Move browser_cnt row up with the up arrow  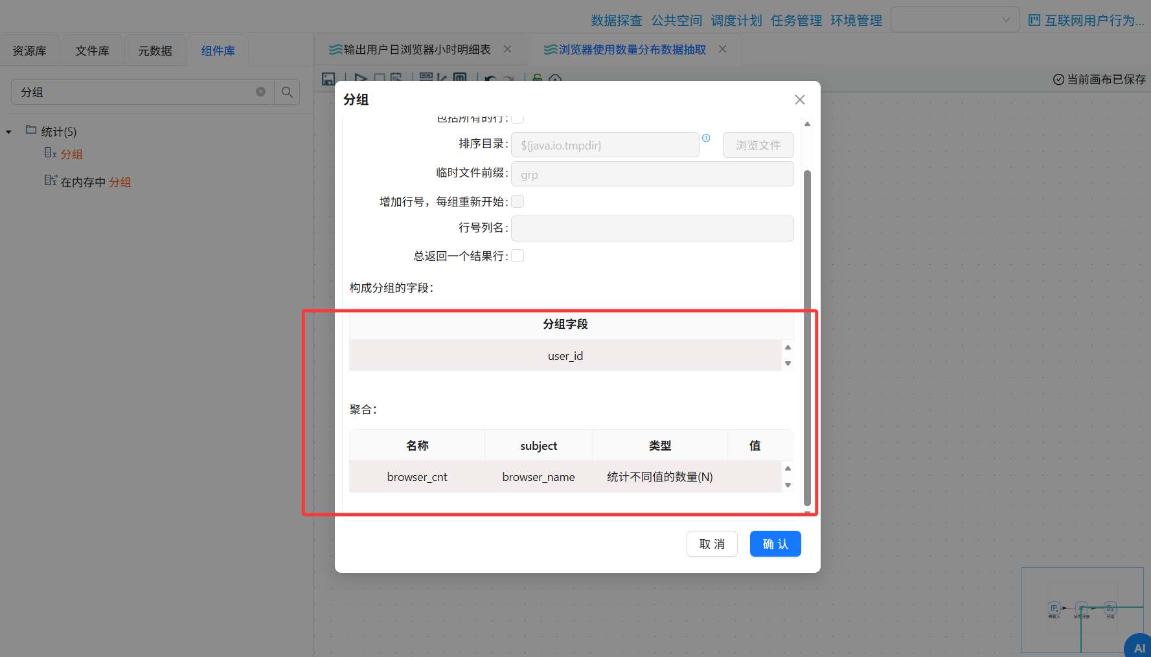(x=788, y=469)
